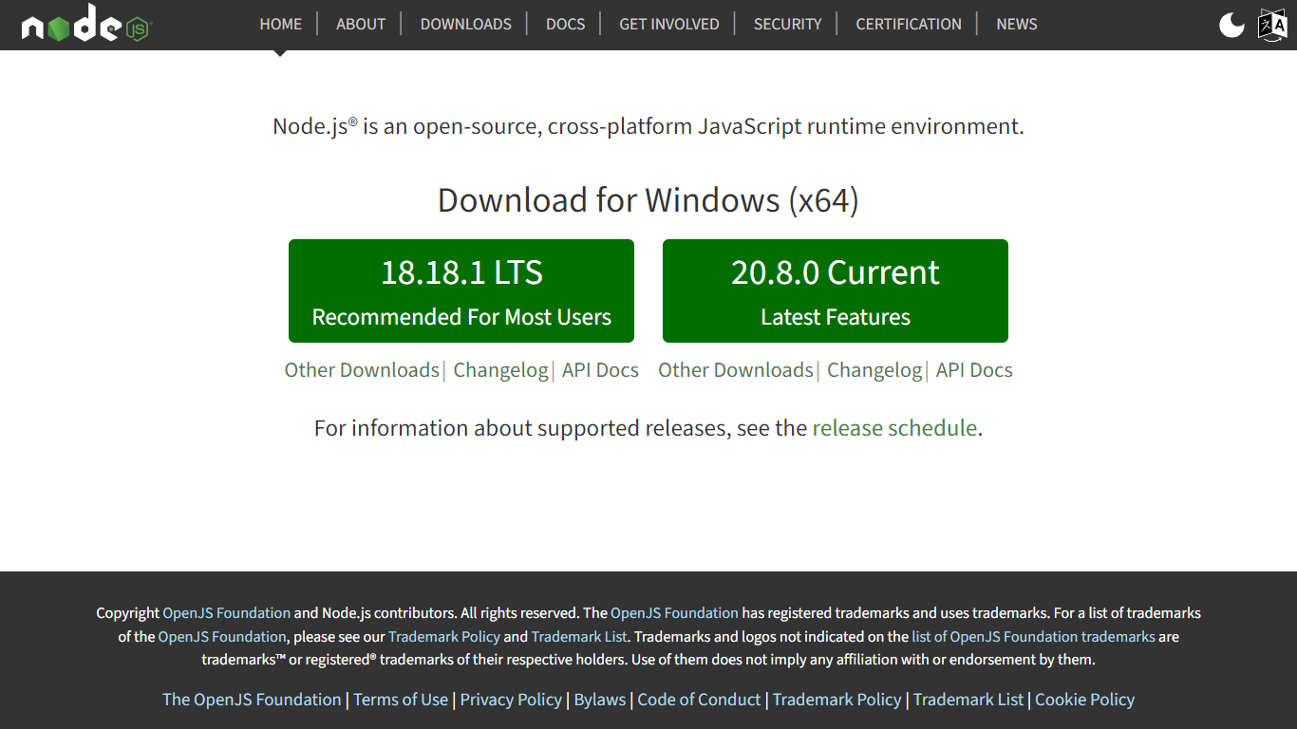Viewport: 1297px width, 729px height.
Task: Click the Node.js logo
Action: point(86,24)
